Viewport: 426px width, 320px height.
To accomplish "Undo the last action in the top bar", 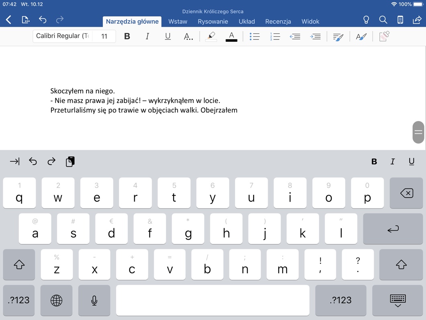I will click(43, 20).
